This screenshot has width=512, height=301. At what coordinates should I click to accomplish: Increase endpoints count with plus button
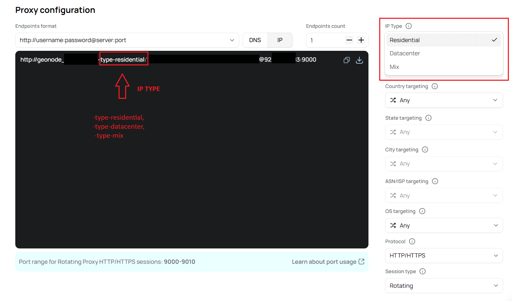click(361, 40)
